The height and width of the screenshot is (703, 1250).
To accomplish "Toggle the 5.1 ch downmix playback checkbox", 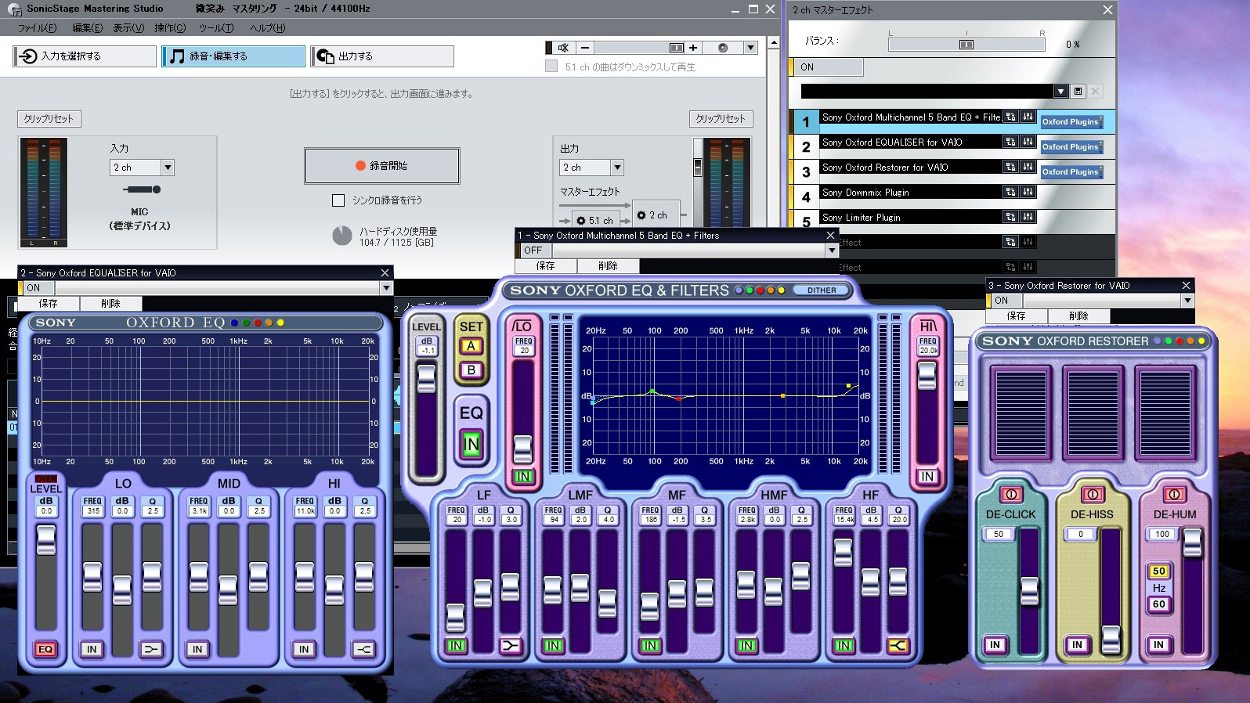I will [551, 67].
